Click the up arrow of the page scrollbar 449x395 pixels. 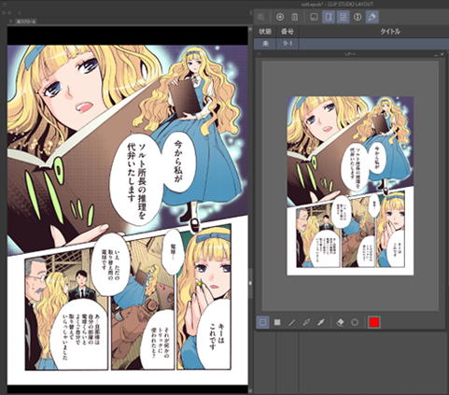250,29
